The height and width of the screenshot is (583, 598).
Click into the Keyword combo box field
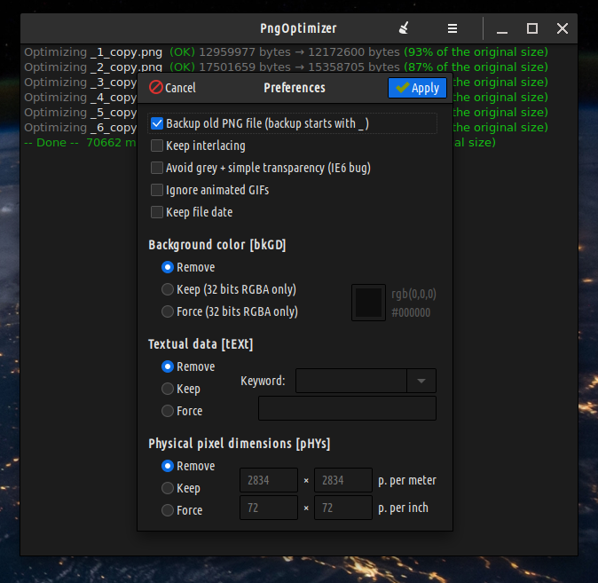[350, 381]
